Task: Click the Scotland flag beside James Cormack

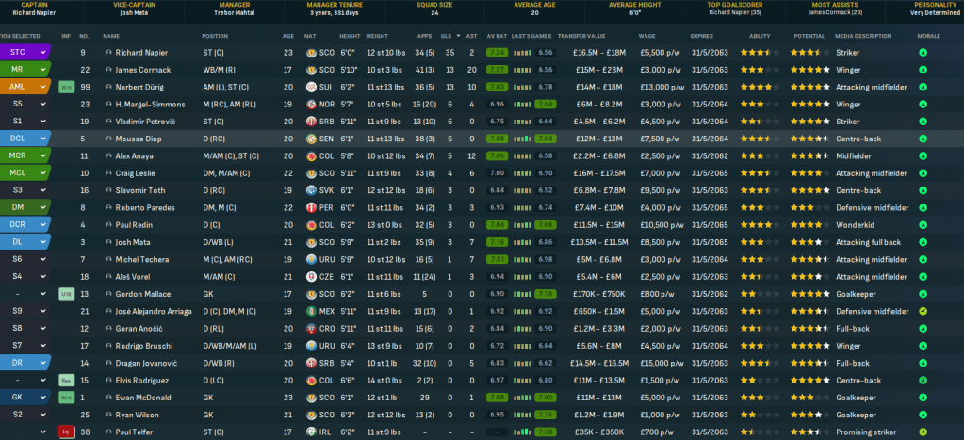Action: click(310, 70)
